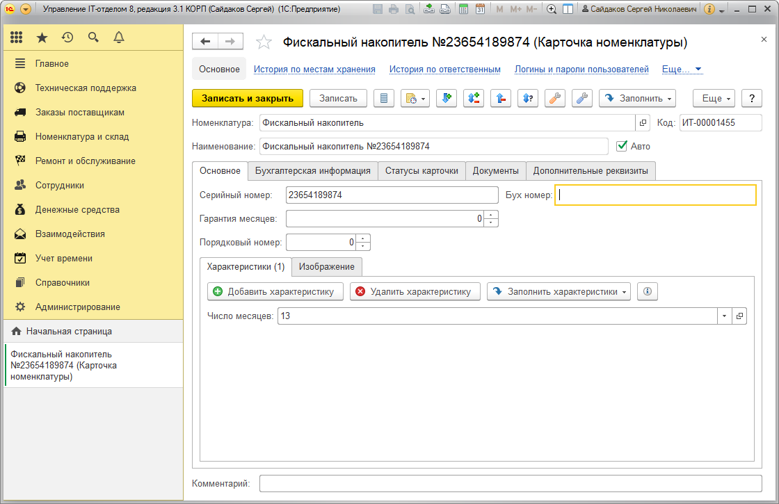Open the 1C main menu dropdown in the title bar
779x504 pixels.
coord(26,9)
